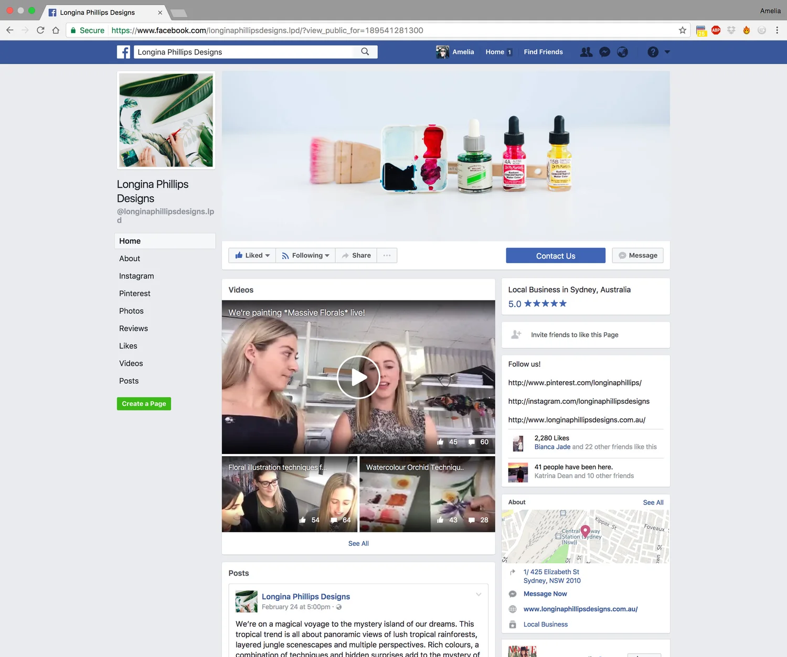Click the Dropbox extension icon
The image size is (787, 657).
[x=731, y=30]
